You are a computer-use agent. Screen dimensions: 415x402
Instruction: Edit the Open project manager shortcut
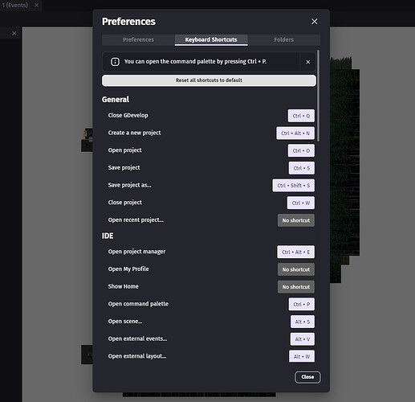[296, 252]
